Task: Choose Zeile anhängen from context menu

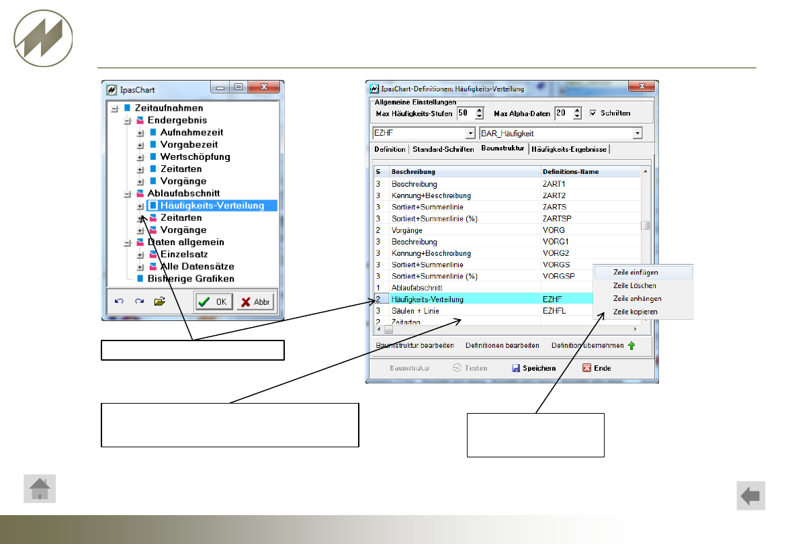Action: (643, 299)
